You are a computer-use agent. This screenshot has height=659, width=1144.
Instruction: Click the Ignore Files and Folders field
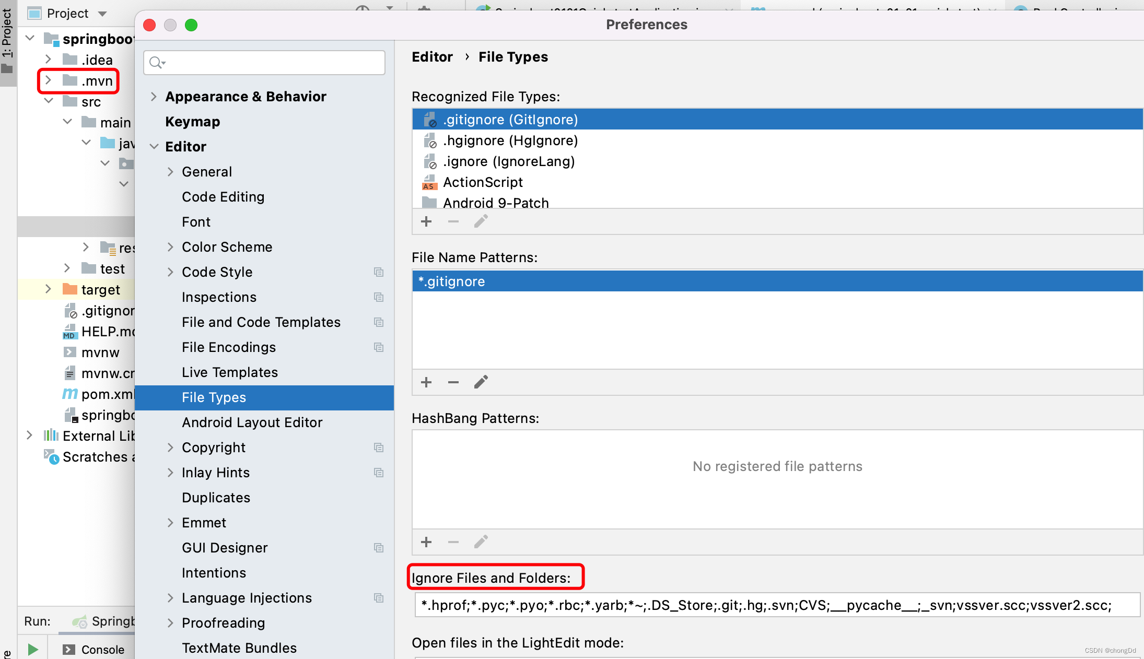tap(777, 605)
